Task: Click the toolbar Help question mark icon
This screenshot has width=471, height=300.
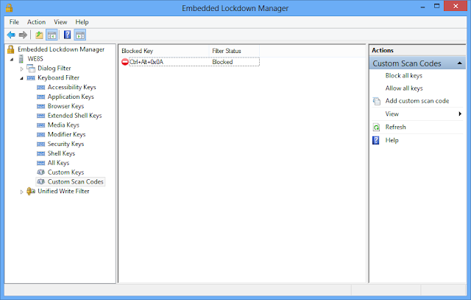Action: [x=67, y=35]
